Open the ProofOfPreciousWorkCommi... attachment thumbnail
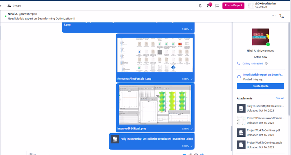 (241, 120)
